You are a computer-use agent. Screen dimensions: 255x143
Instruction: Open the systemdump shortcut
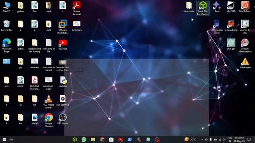(231, 26)
